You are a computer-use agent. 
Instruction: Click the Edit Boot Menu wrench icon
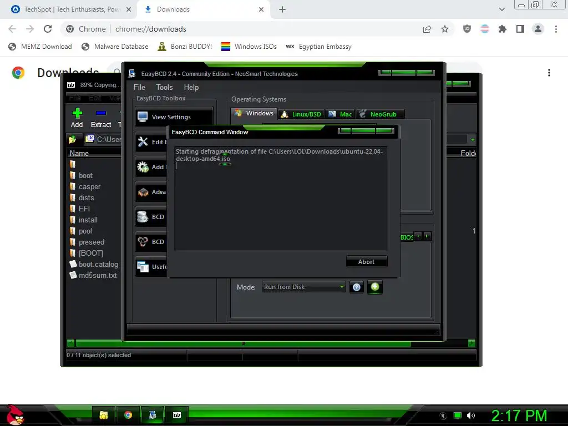click(143, 141)
